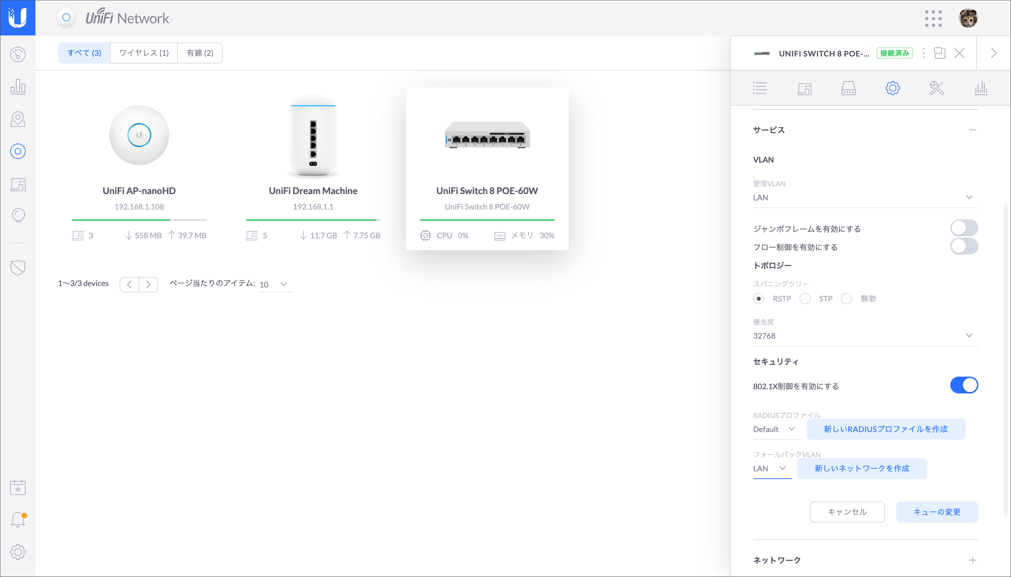Open the user profile avatar
Image resolution: width=1011 pixels, height=577 pixels.
pos(968,18)
